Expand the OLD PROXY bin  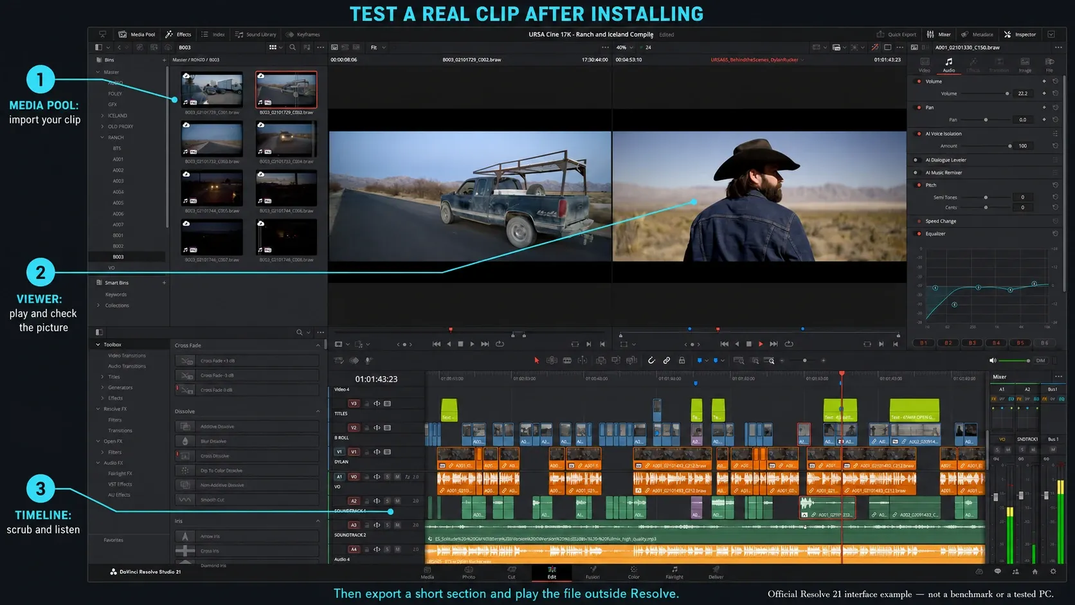tap(102, 127)
